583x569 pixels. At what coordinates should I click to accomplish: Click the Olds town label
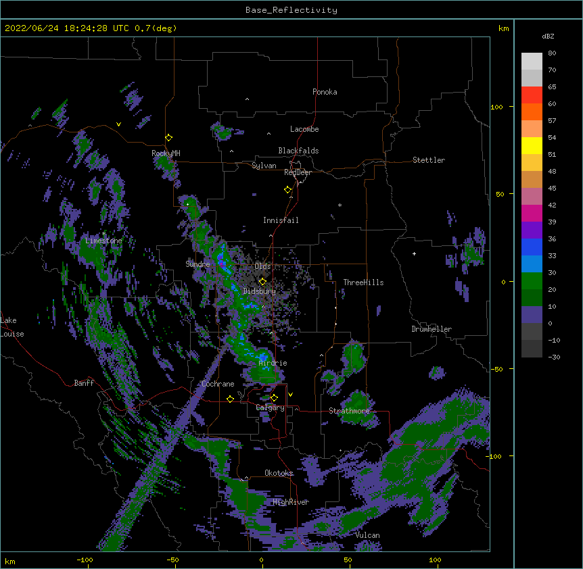tap(262, 266)
